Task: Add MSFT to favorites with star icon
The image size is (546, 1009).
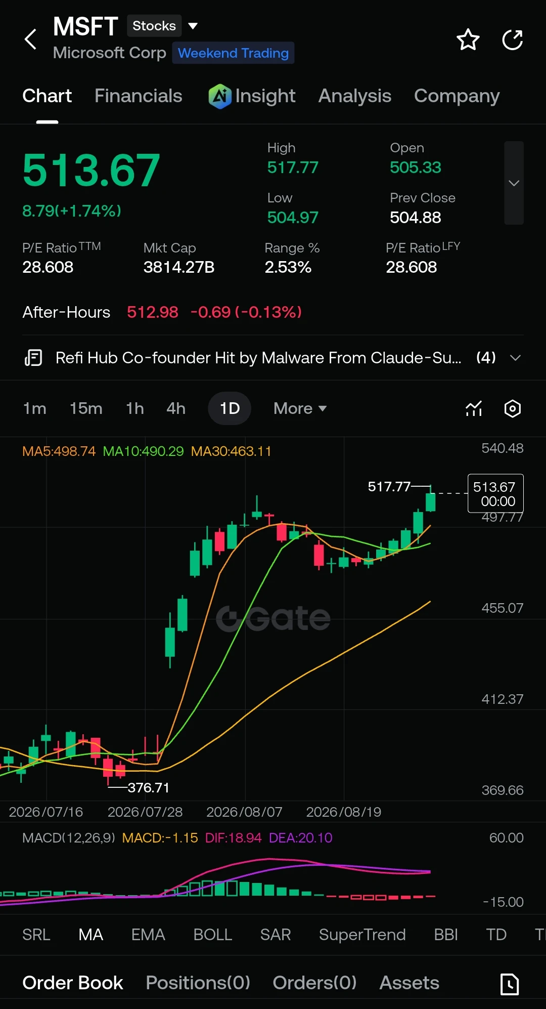Action: 468,39
